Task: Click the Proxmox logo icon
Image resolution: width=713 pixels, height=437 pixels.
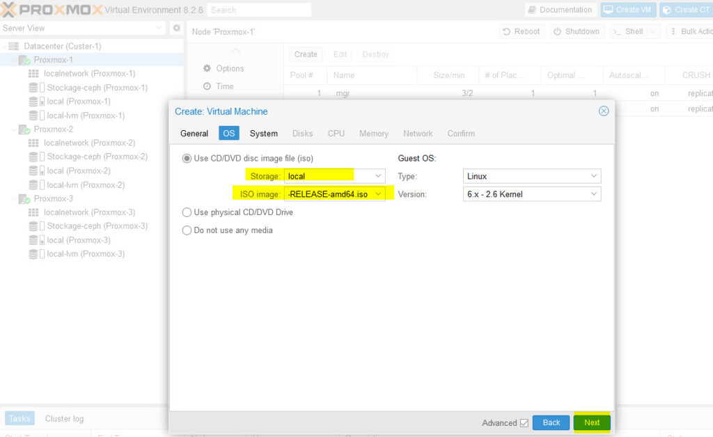Action: coord(8,10)
